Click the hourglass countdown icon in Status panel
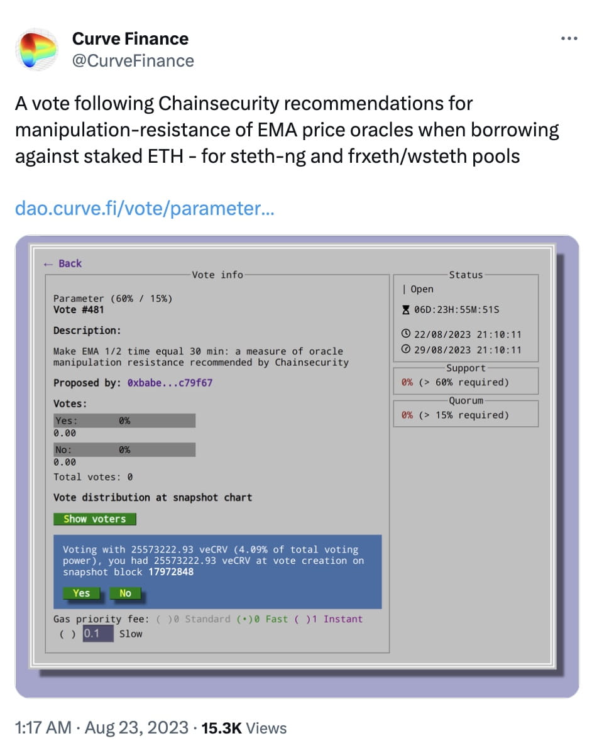This screenshot has width=592, height=753. click(x=405, y=308)
